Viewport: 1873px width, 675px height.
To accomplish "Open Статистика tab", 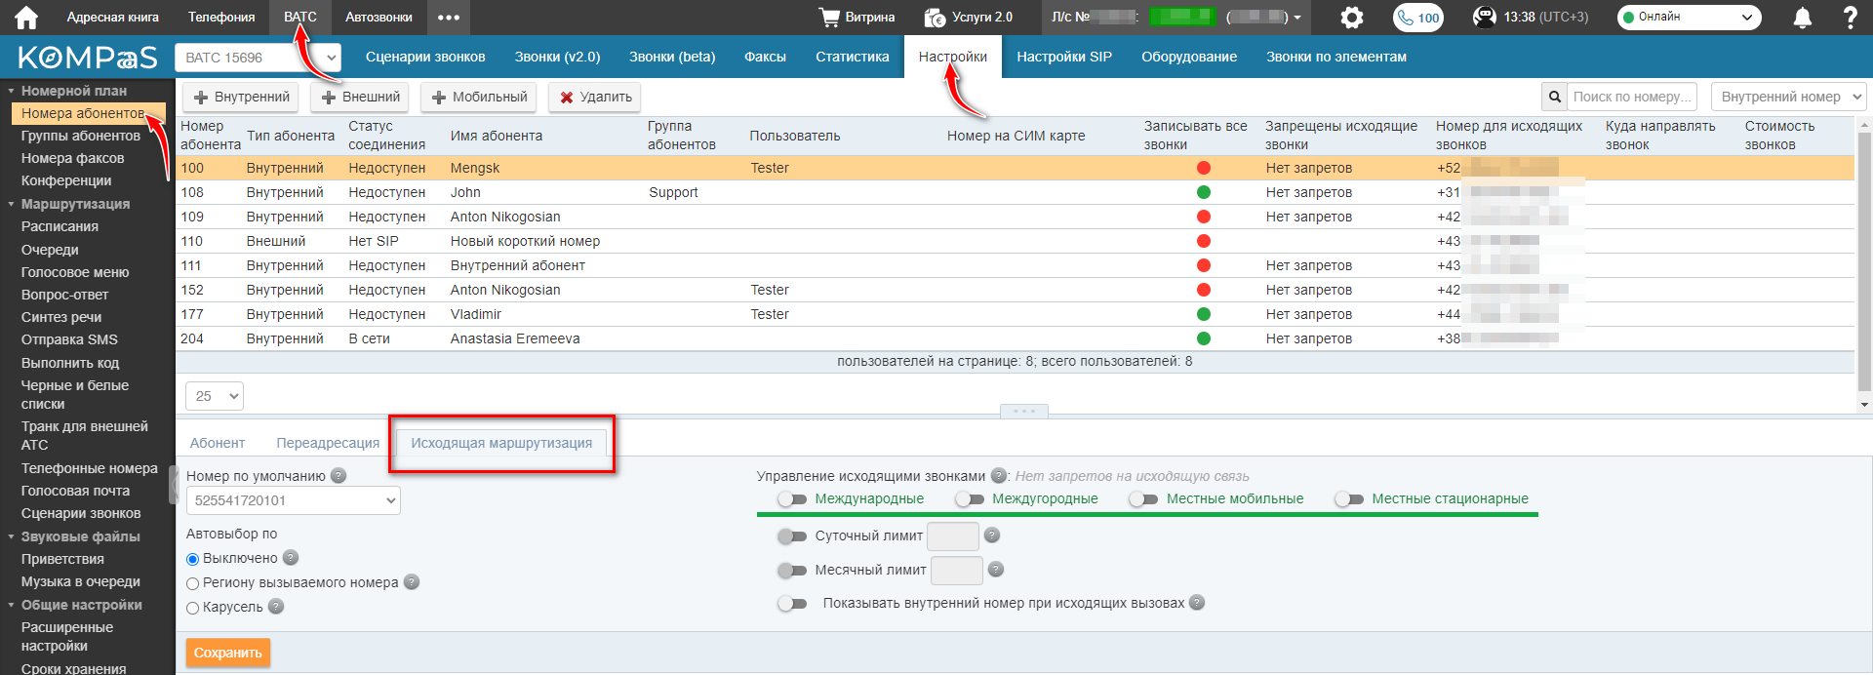I will point(853,57).
